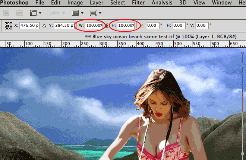Click the Y position field
Viewport: 246px width, 160px height.
[64, 25]
